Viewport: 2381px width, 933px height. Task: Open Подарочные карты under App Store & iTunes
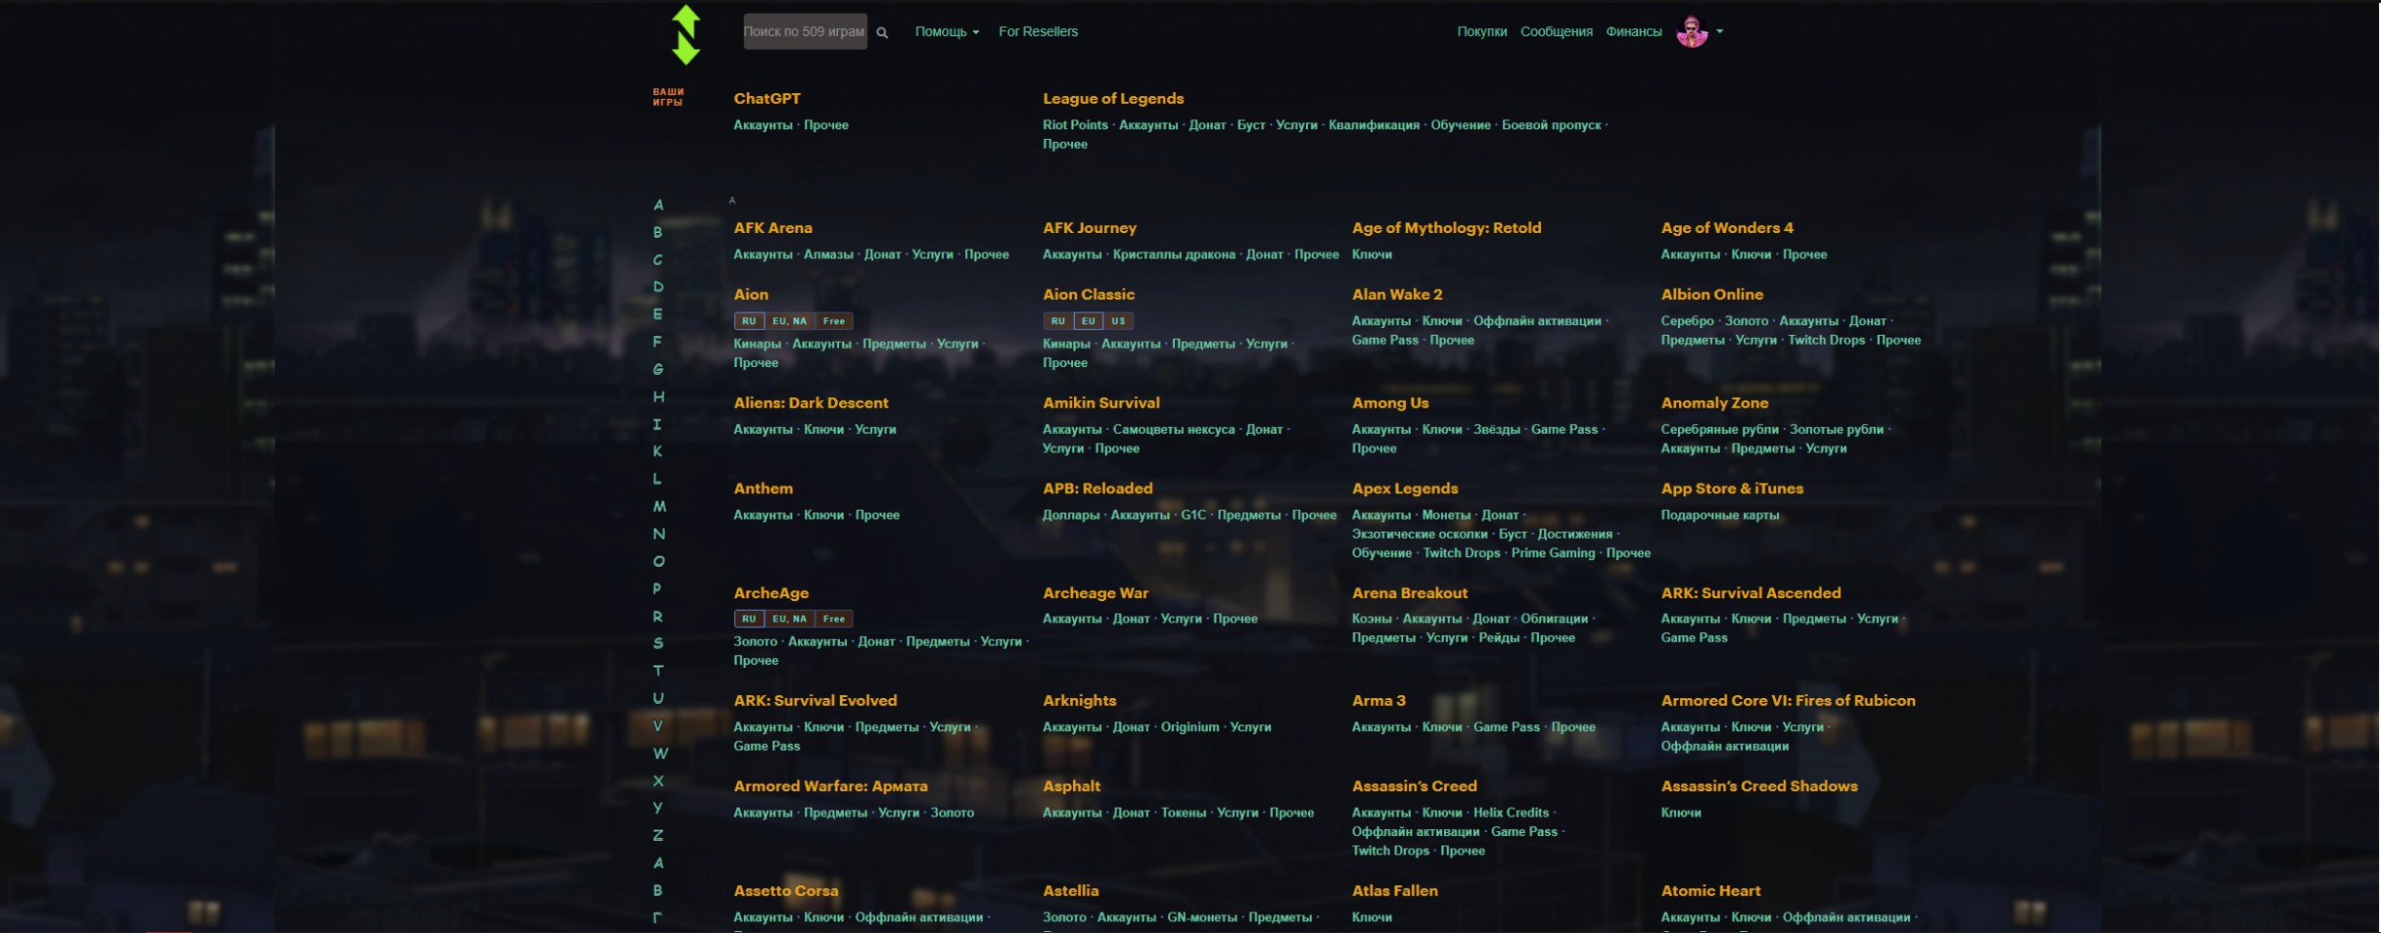(x=1720, y=515)
